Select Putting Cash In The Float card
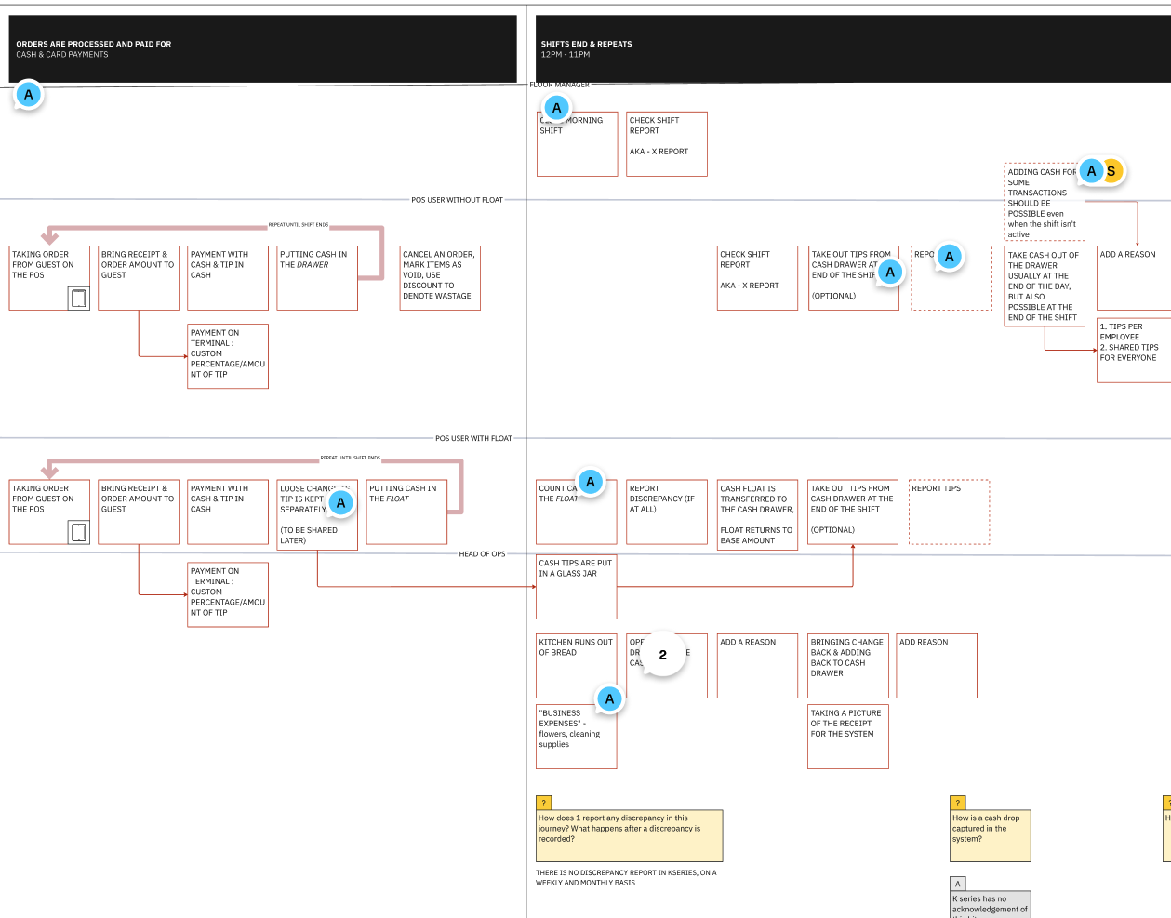 pyautogui.click(x=406, y=512)
